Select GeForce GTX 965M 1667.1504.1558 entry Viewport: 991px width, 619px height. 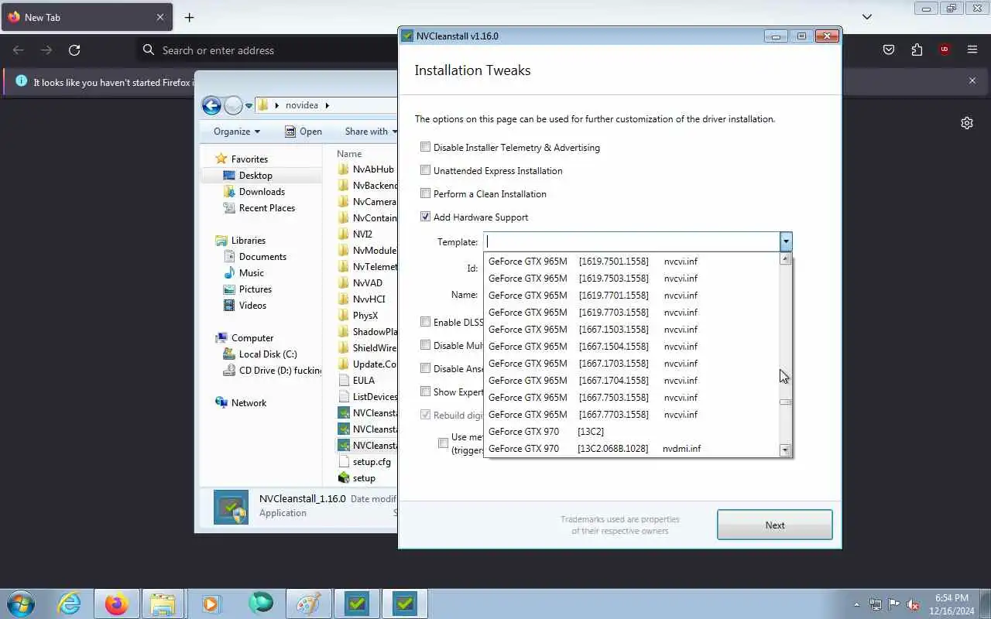(632, 347)
